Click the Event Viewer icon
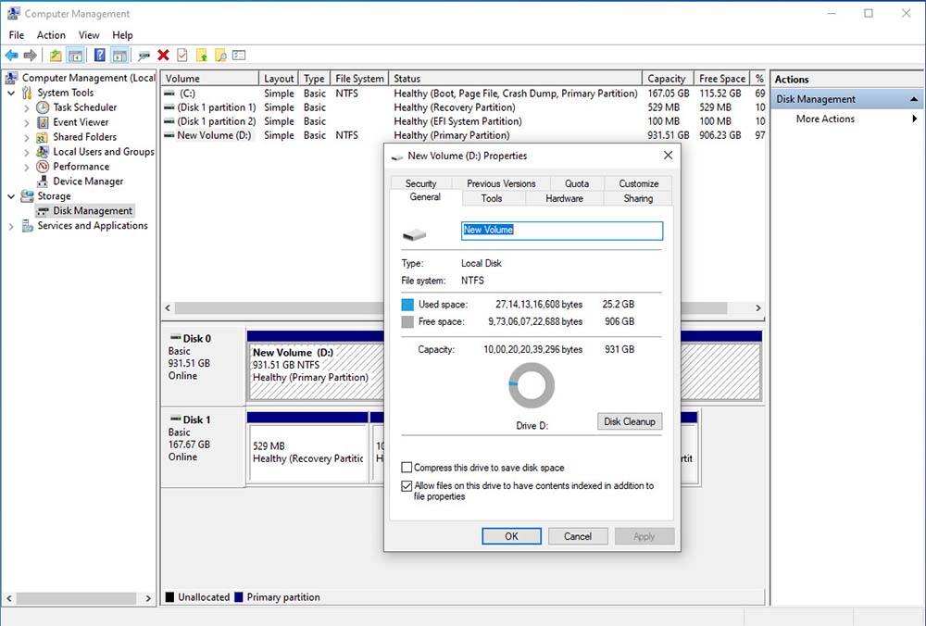 (x=43, y=122)
